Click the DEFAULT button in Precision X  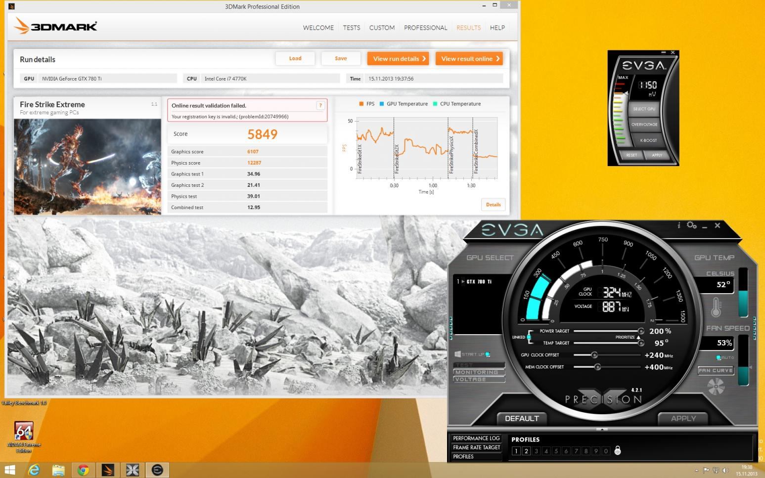point(522,418)
